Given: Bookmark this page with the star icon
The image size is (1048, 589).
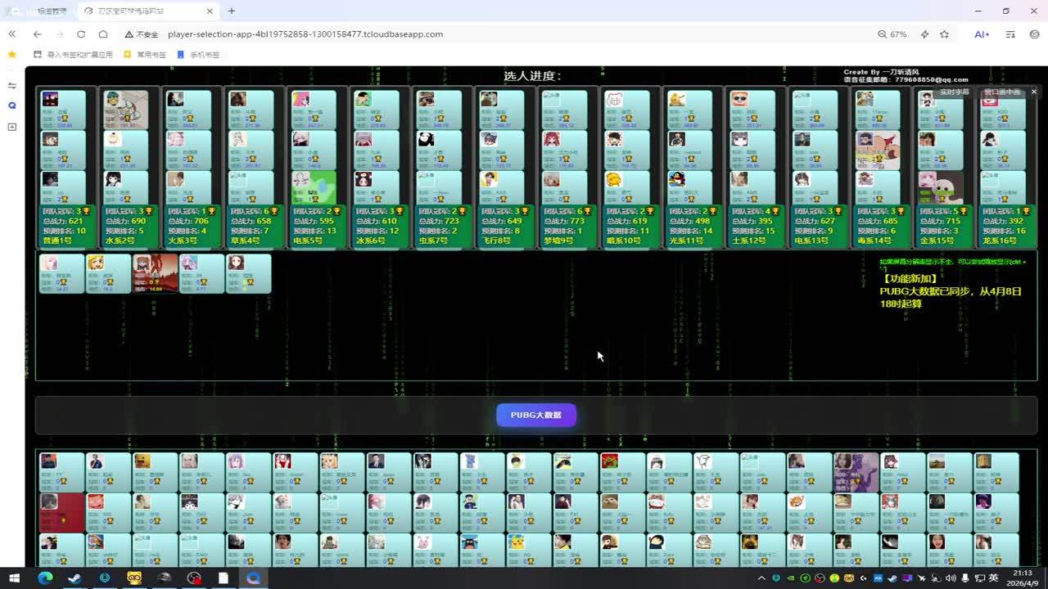Looking at the screenshot, I should 944,34.
